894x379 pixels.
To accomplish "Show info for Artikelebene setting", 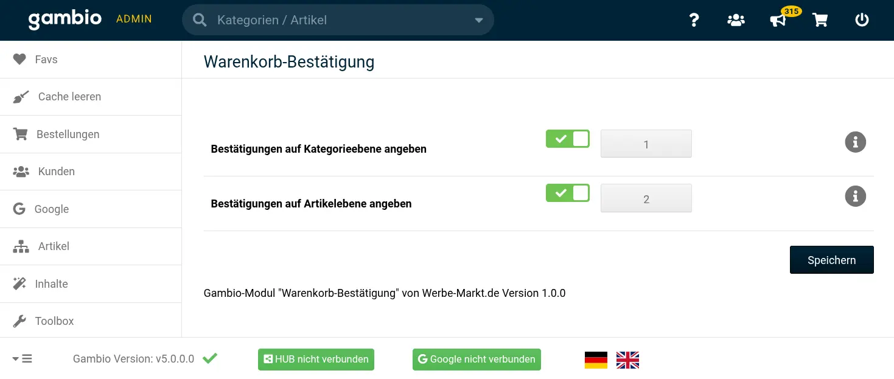I will point(855,196).
